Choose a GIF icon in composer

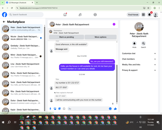[x=64, y=109]
